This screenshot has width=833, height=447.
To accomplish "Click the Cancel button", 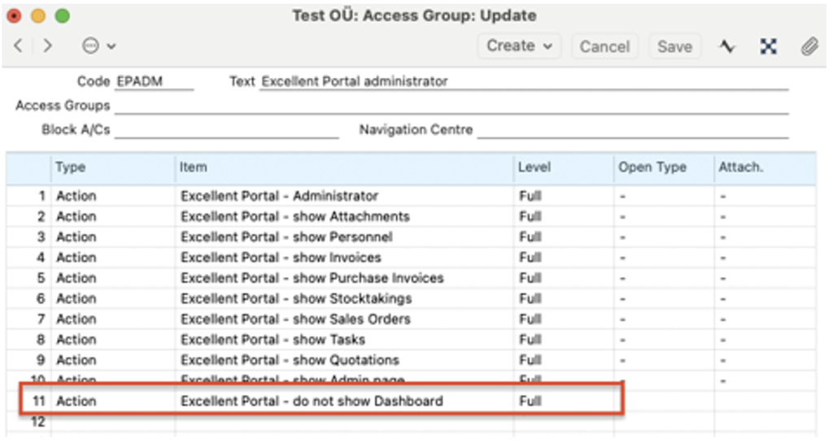I will [604, 47].
